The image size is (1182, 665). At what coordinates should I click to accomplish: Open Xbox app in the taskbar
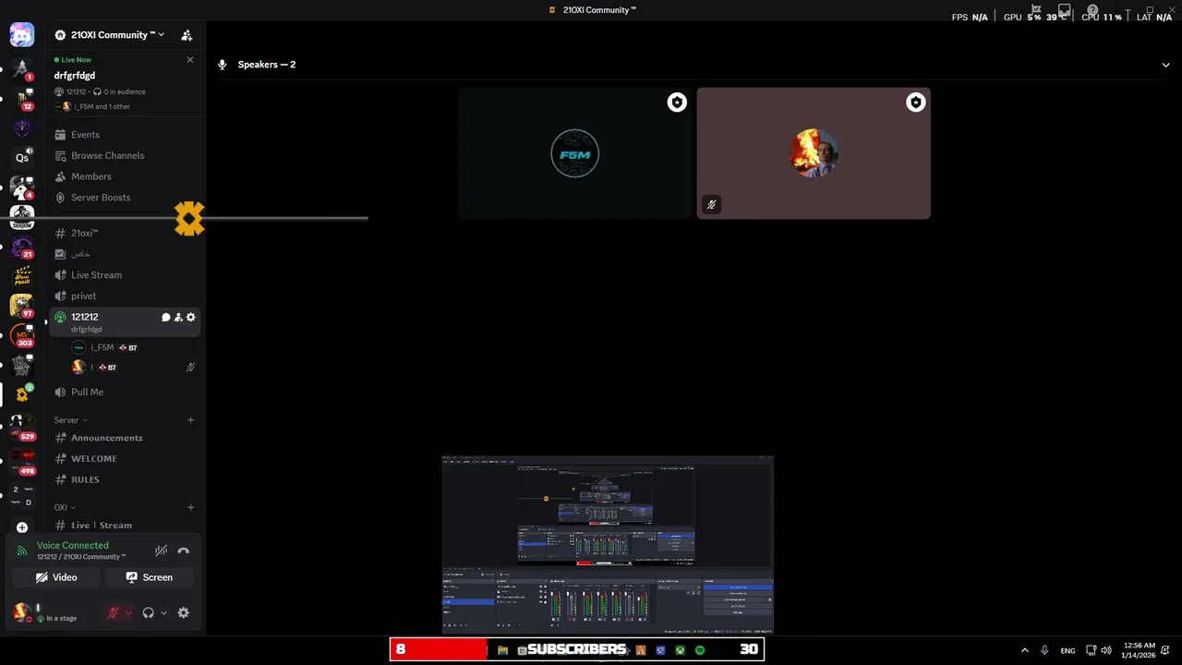(x=681, y=650)
